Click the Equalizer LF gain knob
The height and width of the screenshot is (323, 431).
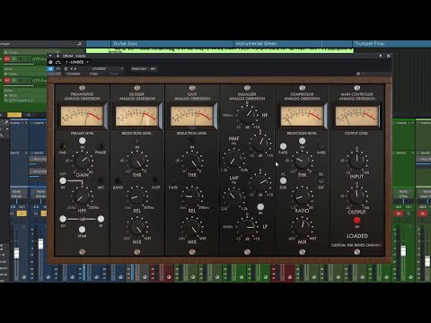point(247,226)
